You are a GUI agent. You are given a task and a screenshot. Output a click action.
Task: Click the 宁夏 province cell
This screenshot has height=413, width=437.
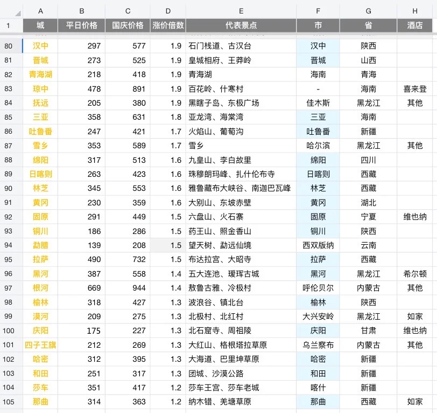369,217
